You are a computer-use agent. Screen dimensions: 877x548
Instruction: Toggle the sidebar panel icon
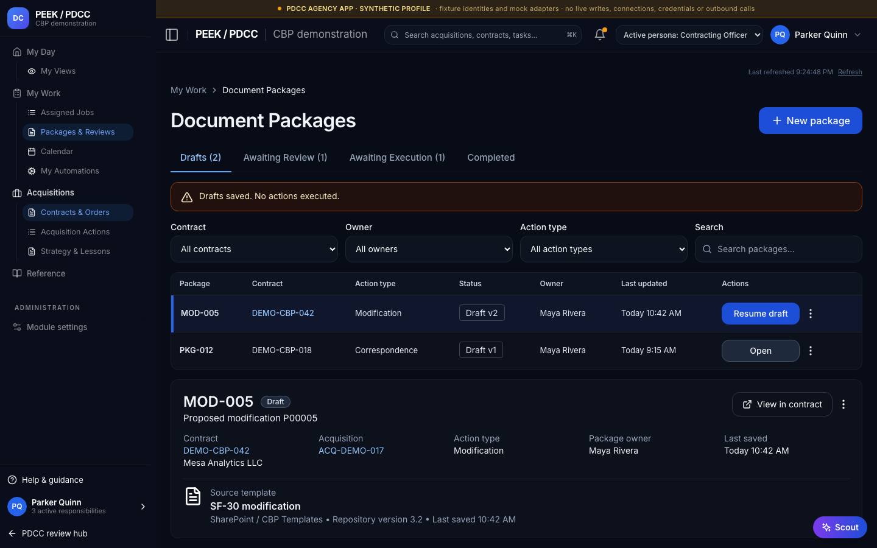172,35
